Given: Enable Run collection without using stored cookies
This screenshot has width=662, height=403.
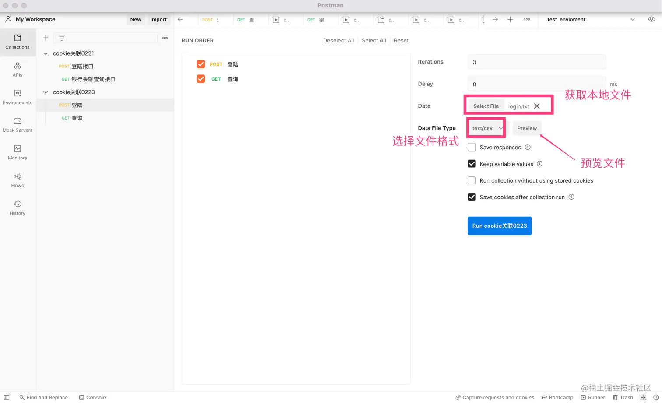Looking at the screenshot, I should tap(472, 180).
